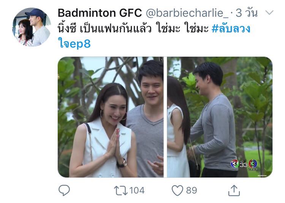Screen dimensions: 285x203
Task: Open the tweet timestamp '3 วัน'
Action: [247, 13]
